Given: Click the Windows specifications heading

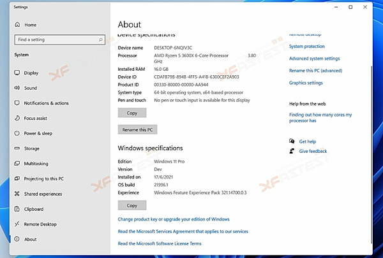Looking at the screenshot, I should tap(150, 148).
